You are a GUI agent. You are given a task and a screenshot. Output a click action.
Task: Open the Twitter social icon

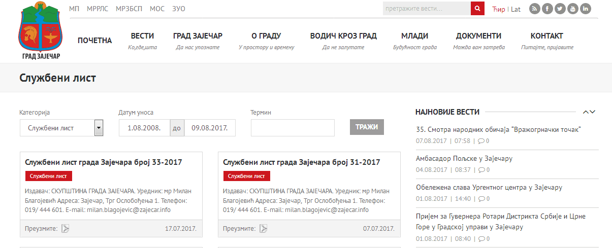[560, 9]
